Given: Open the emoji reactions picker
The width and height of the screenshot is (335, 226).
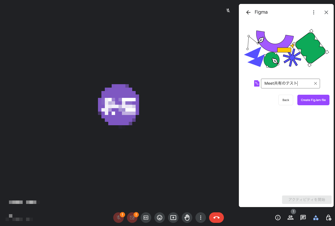Looking at the screenshot, I should coord(160,218).
